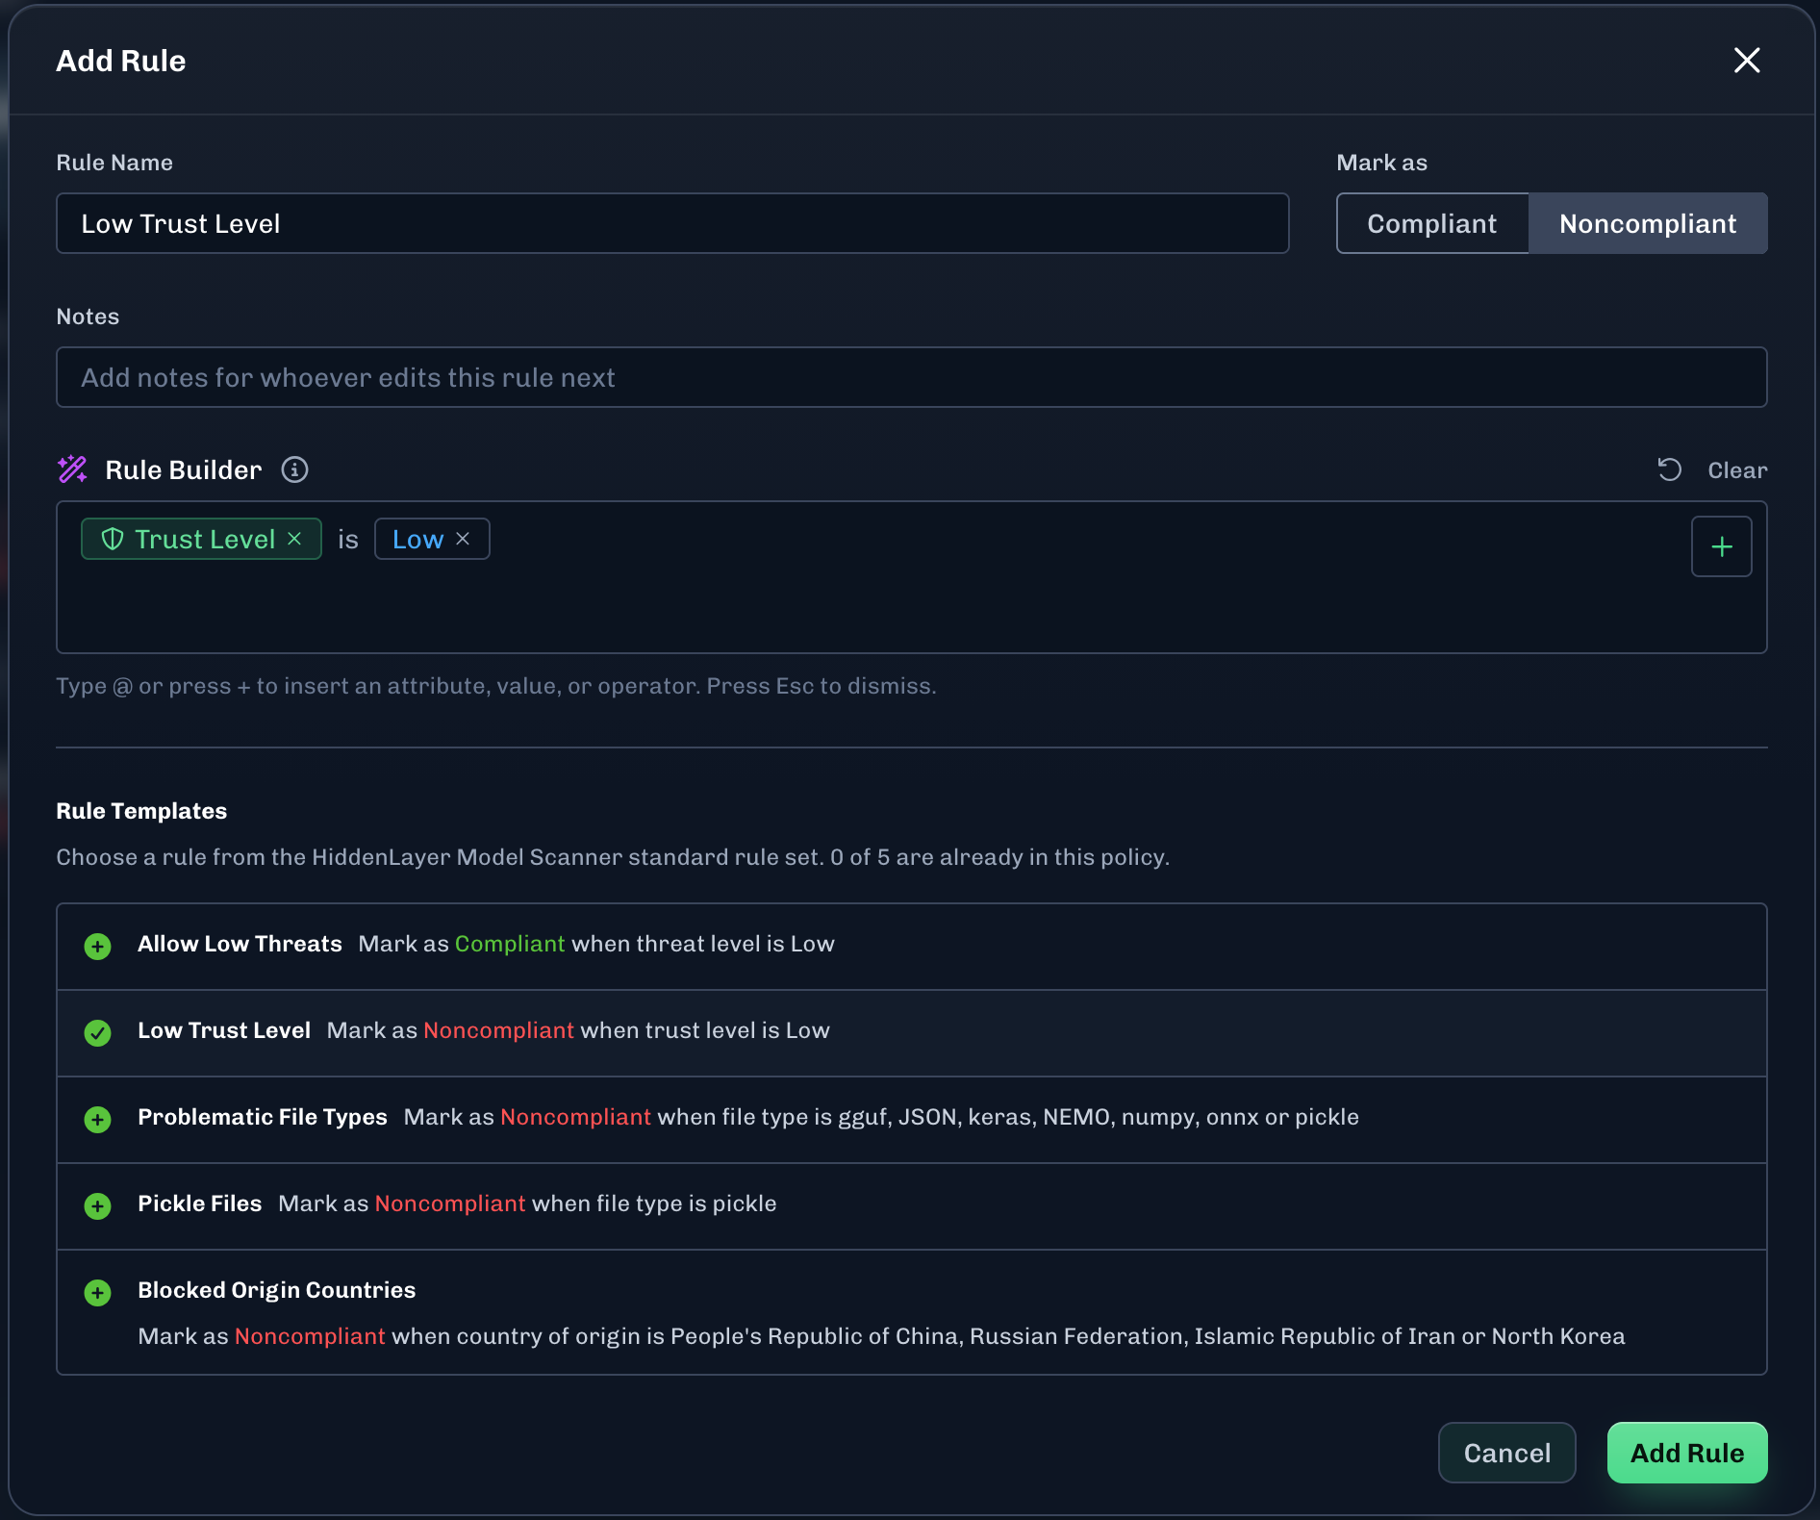Remove the Low value chip
Screen dimensions: 1820x1520
tap(463, 539)
